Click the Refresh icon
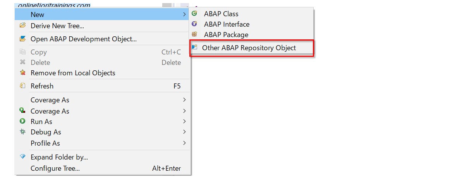Viewport: 474px width, 180px height. click(23, 86)
